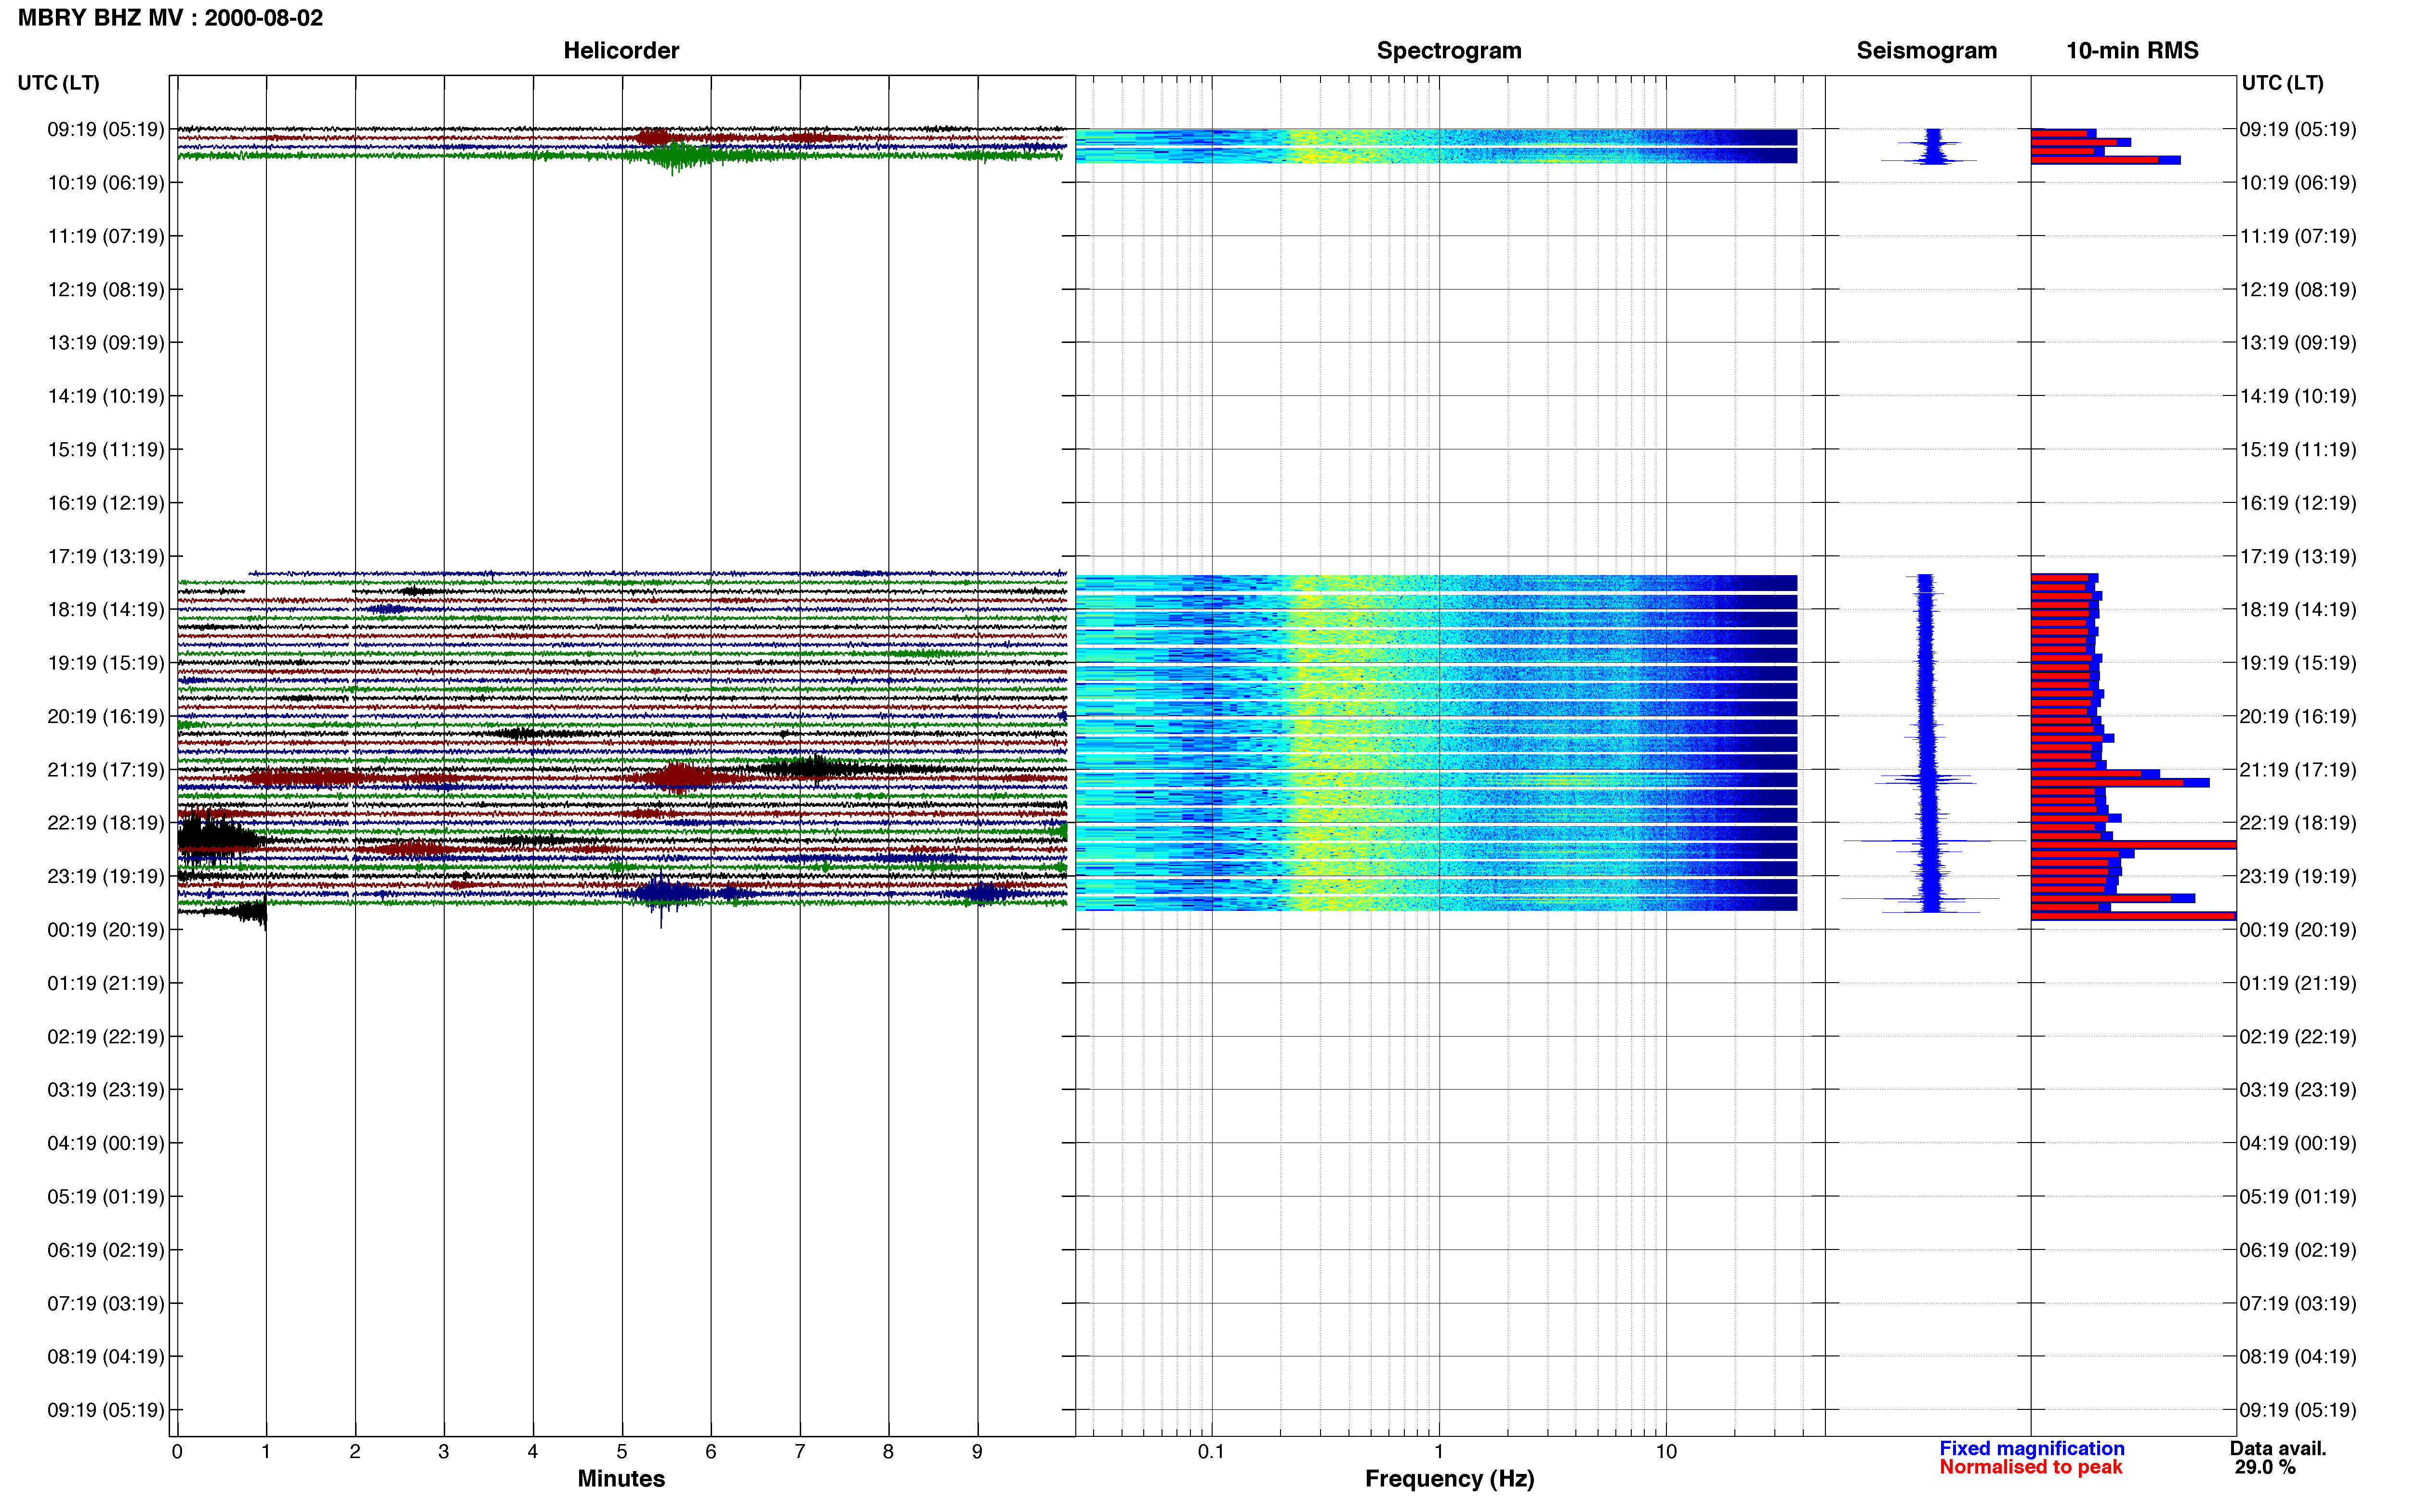Click the left '23:19 (19:19)' time label
Viewport: 2418px width, 1512px height.
[106, 876]
